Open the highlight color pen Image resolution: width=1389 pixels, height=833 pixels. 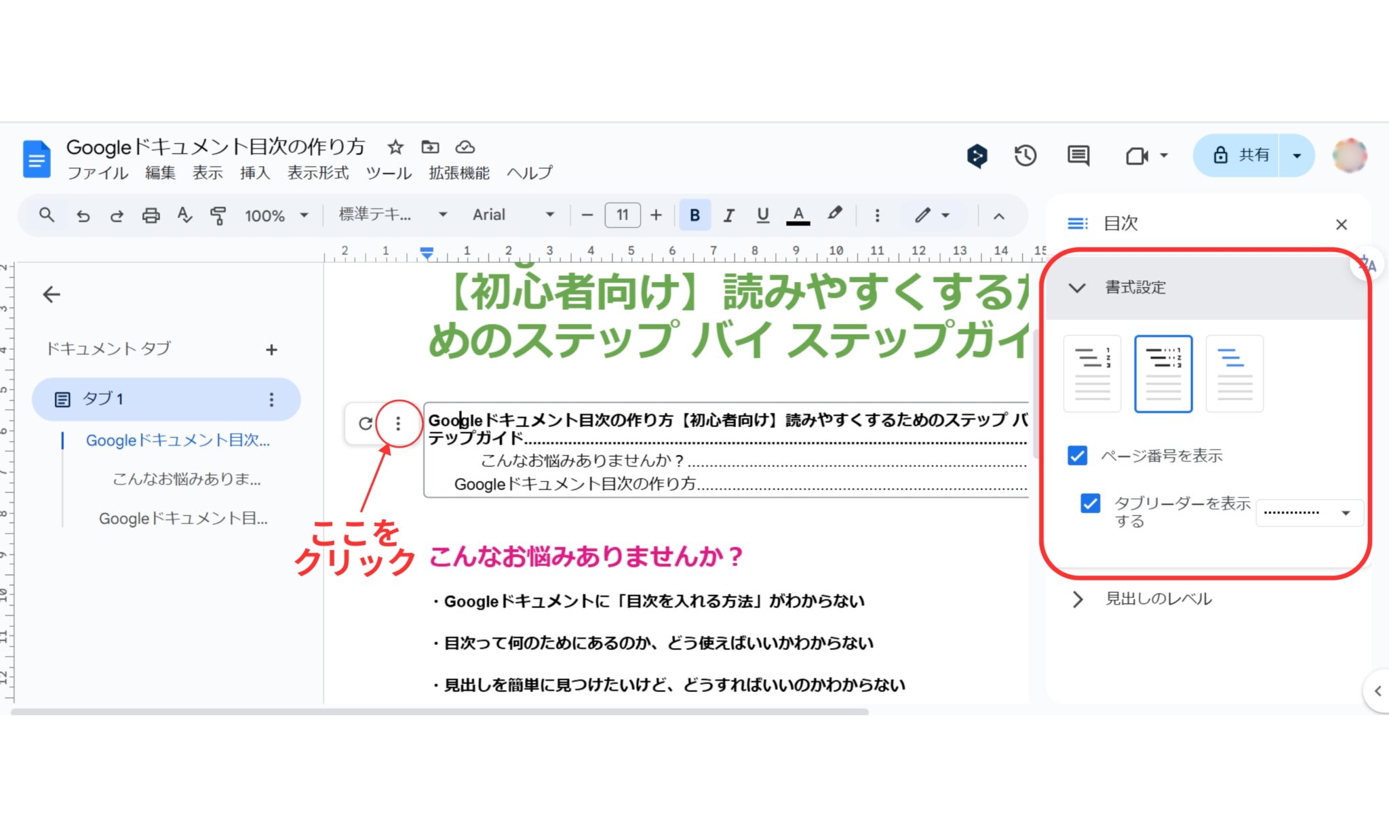(x=835, y=214)
